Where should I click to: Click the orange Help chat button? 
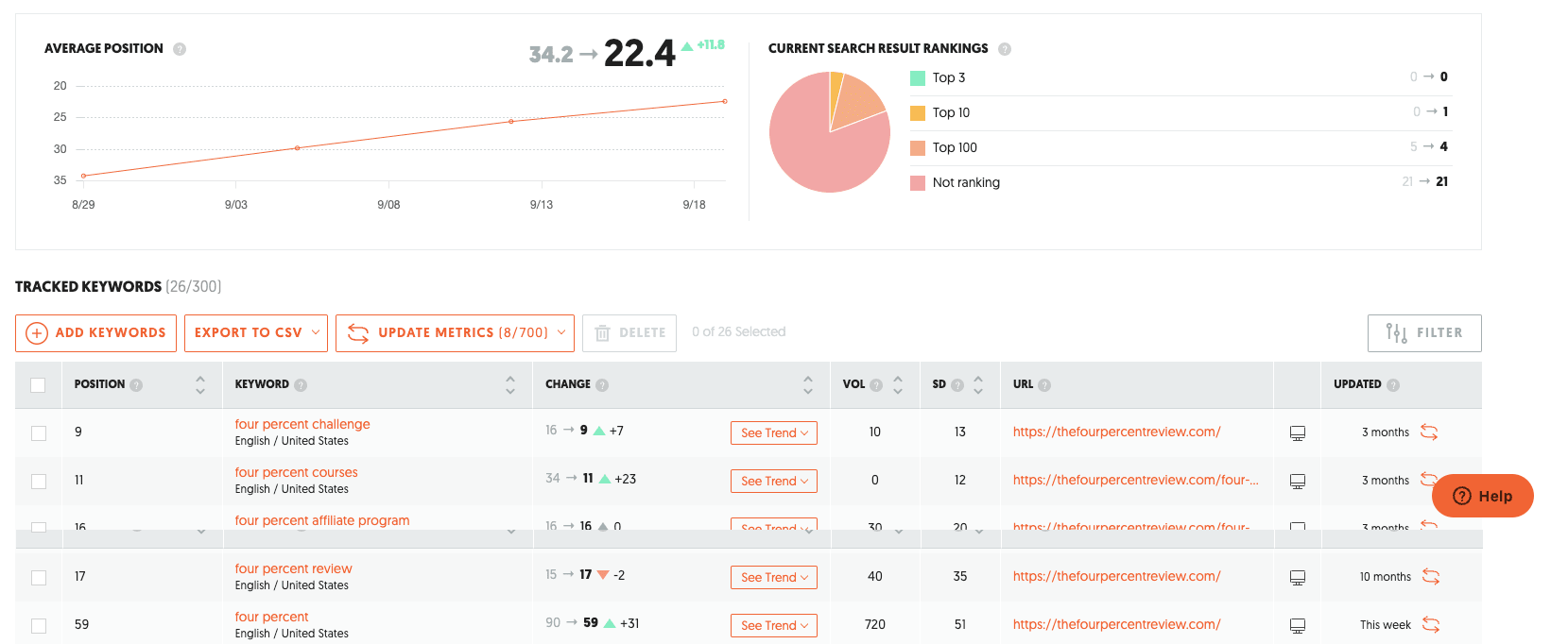coord(1482,496)
